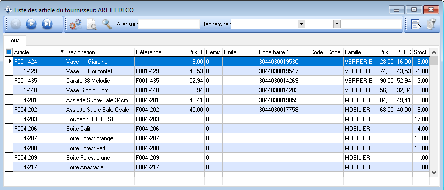Open the gears settings icon
This screenshot has height=190, width=444.
coord(76,25)
